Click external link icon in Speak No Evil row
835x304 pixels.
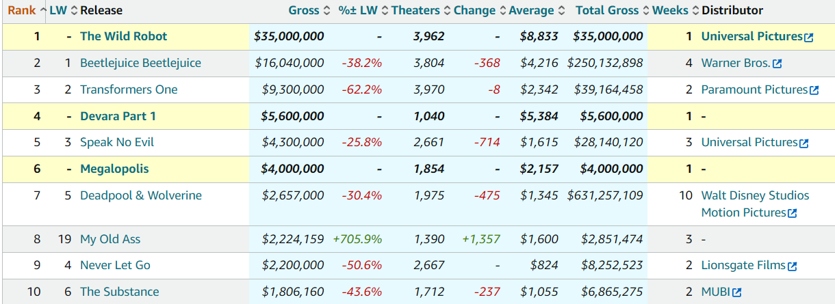point(804,143)
